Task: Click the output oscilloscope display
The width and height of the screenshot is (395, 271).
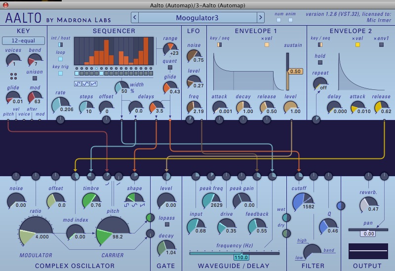Action: (x=368, y=251)
